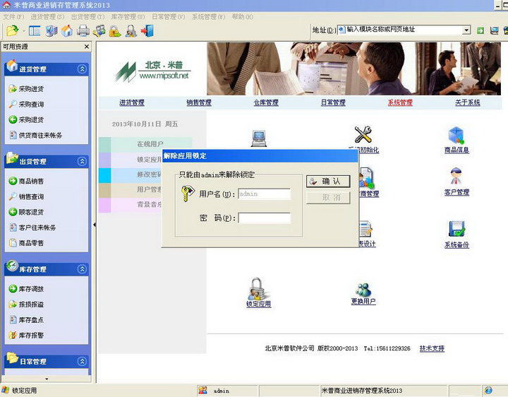Screen dimensions: 508x397
Task: Click the 取消 button in unlock dialog
Action: [x=328, y=198]
